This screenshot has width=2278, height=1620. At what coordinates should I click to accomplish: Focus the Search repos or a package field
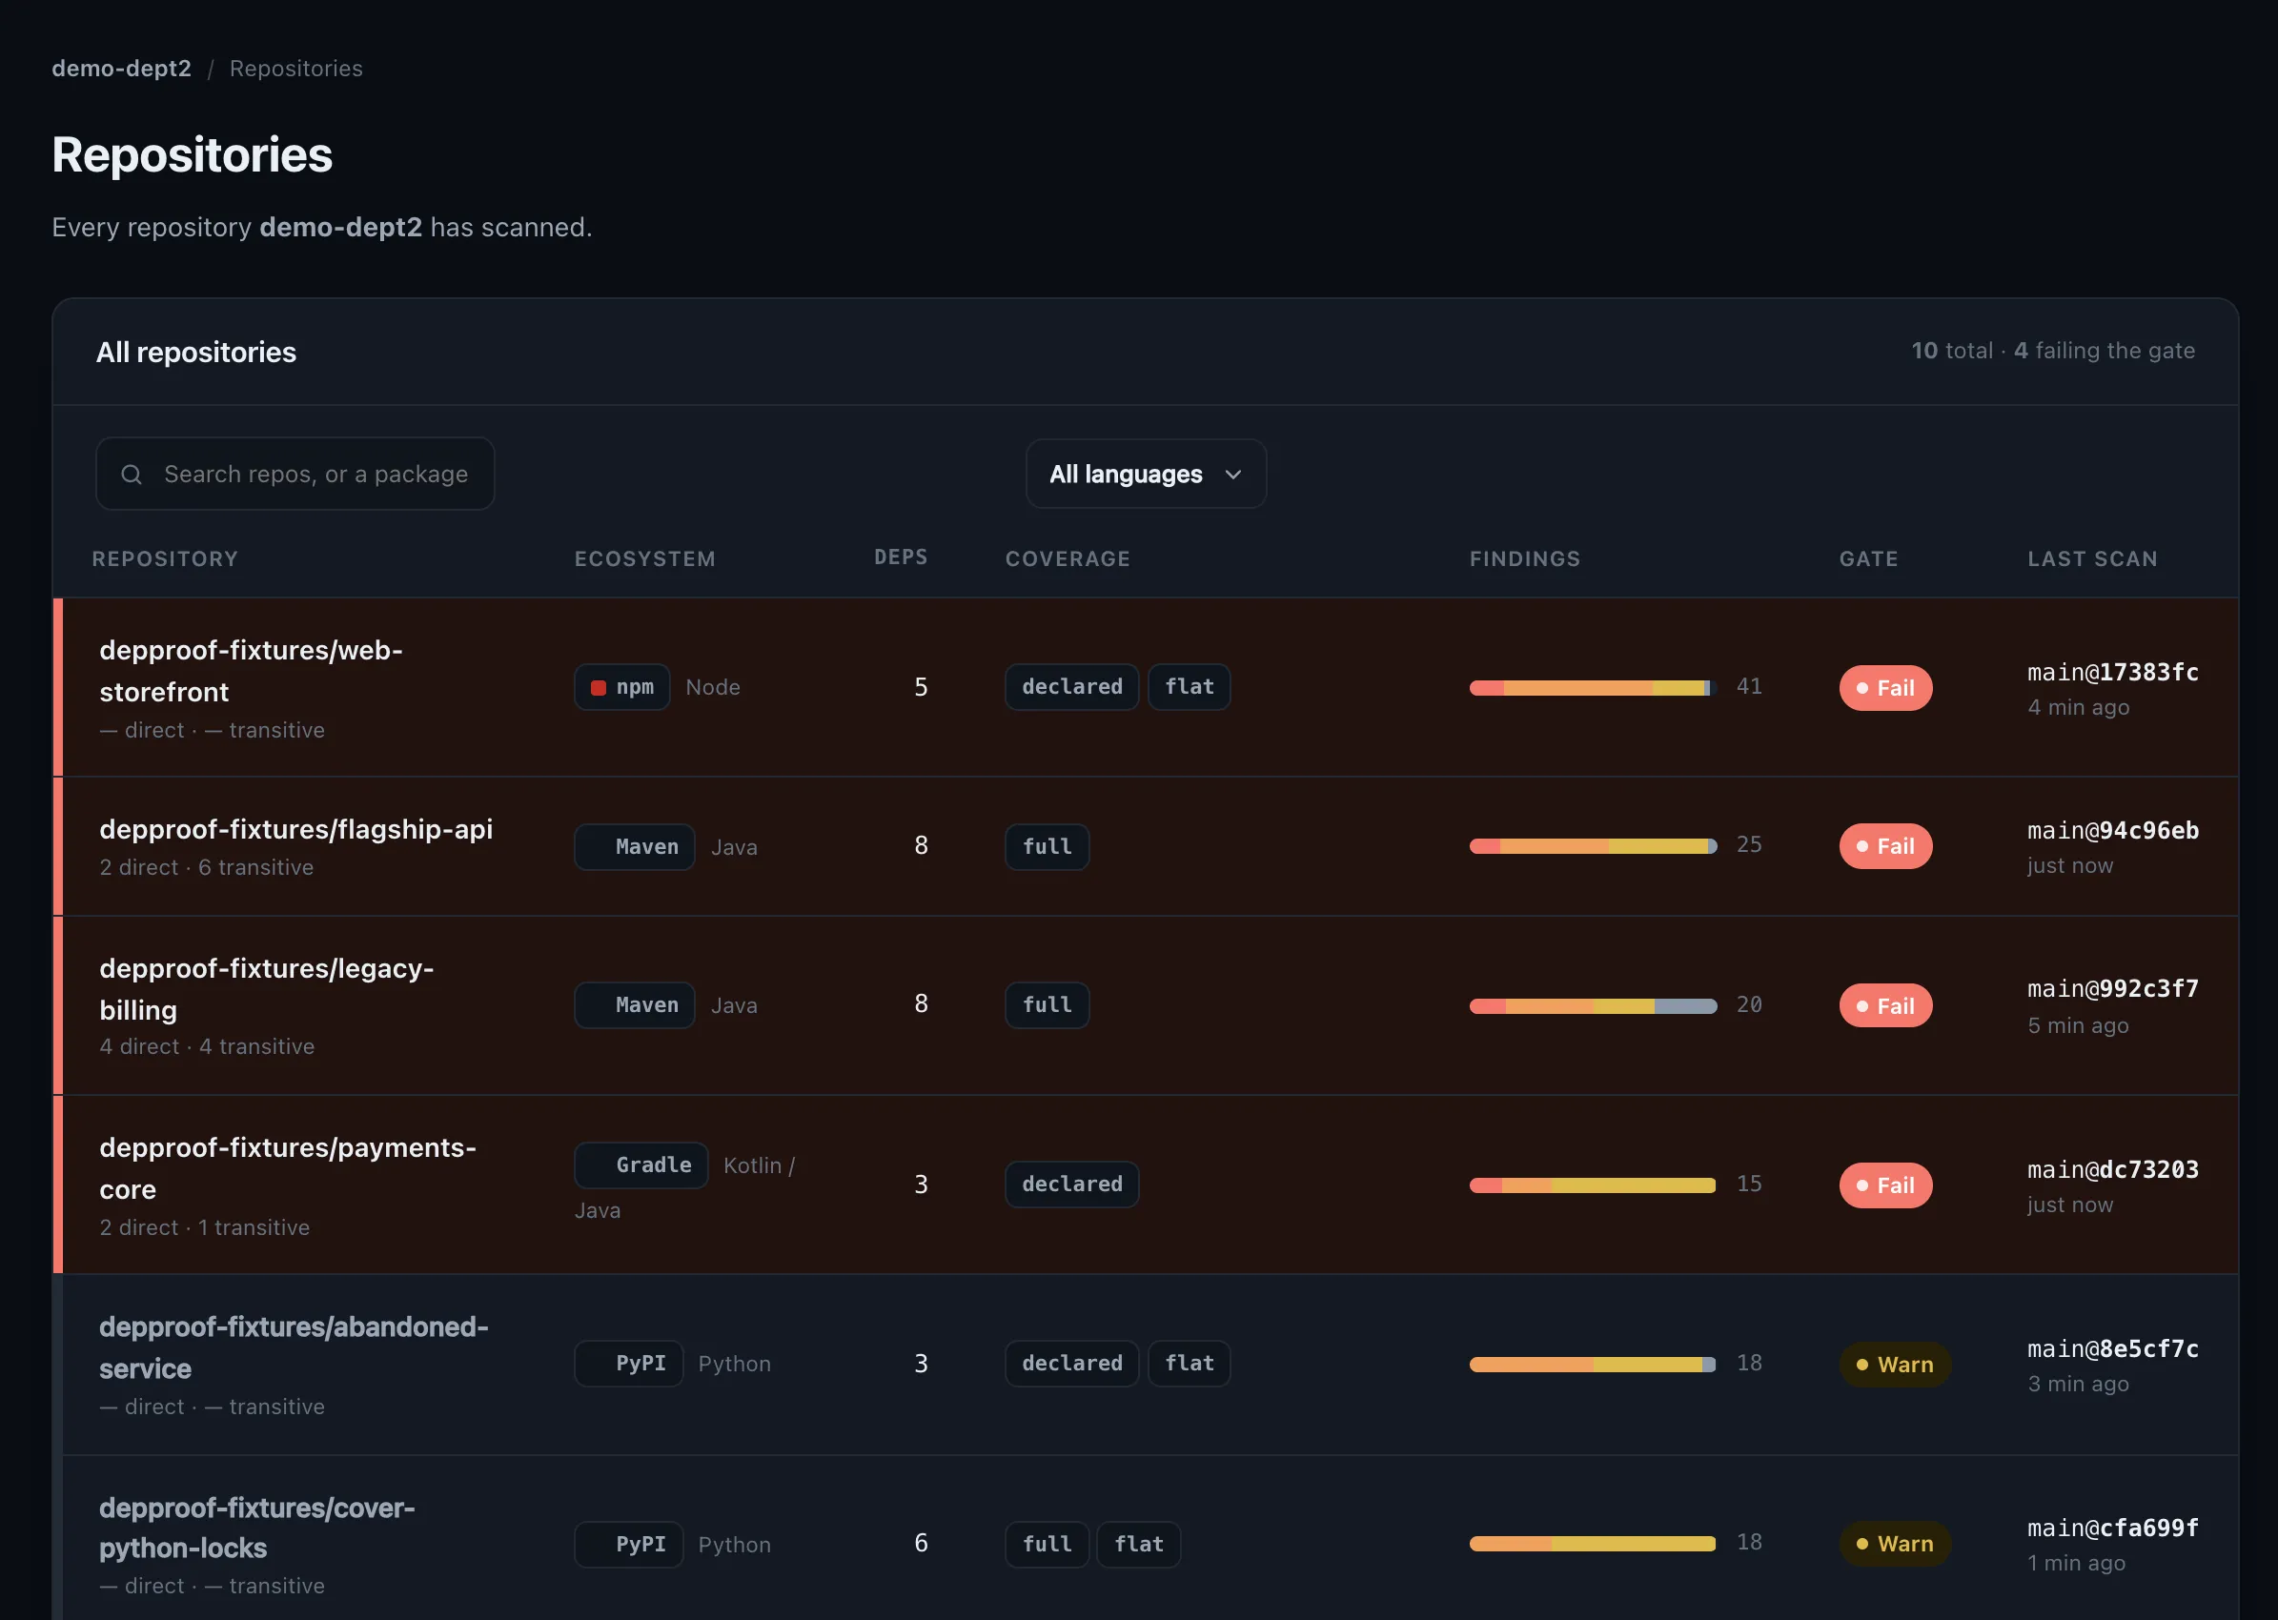pyautogui.click(x=295, y=474)
